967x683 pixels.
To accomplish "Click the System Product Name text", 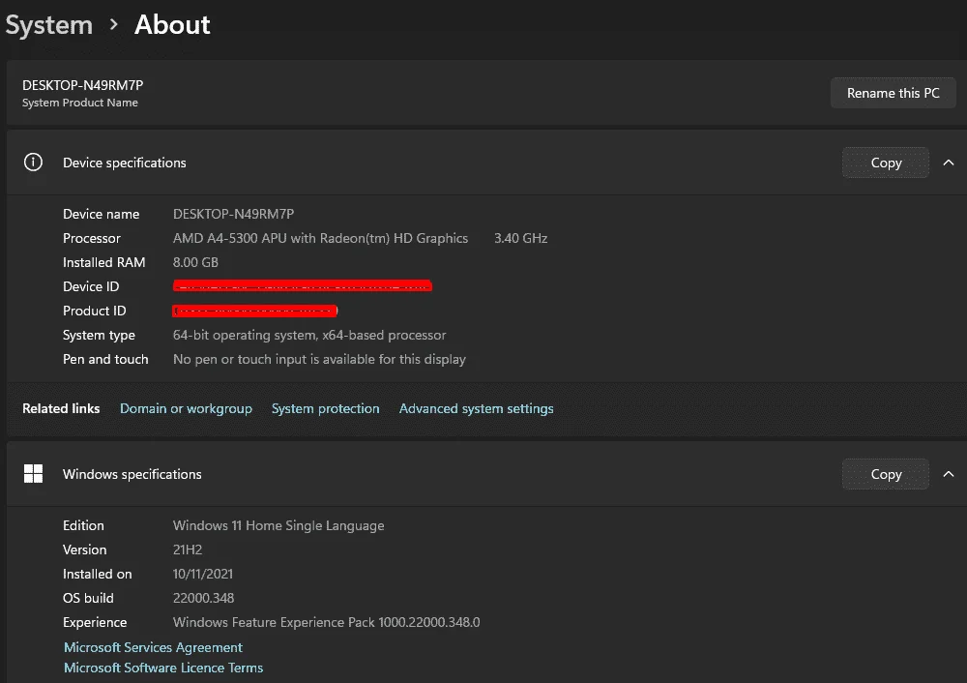I will coord(80,103).
